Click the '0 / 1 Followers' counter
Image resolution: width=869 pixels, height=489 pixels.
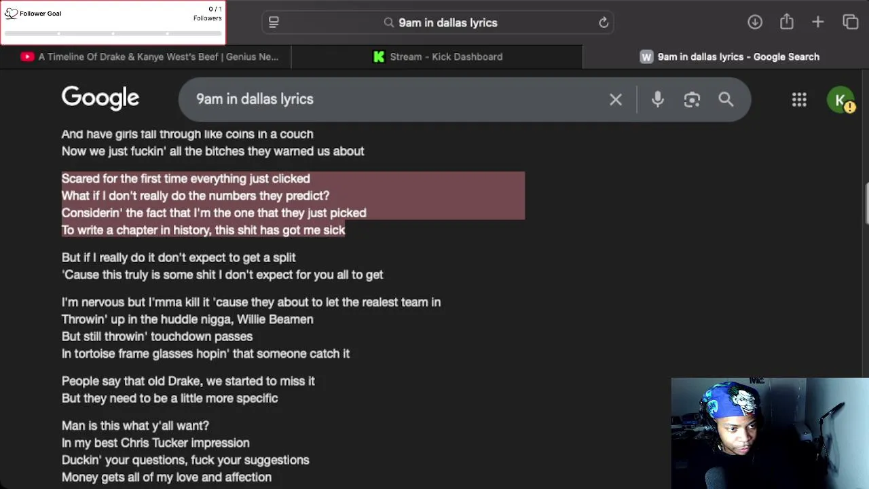[x=208, y=14]
